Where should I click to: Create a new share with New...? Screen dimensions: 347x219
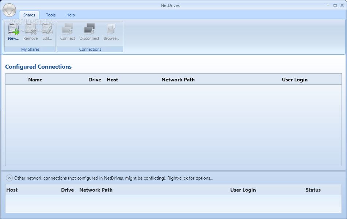(14, 32)
